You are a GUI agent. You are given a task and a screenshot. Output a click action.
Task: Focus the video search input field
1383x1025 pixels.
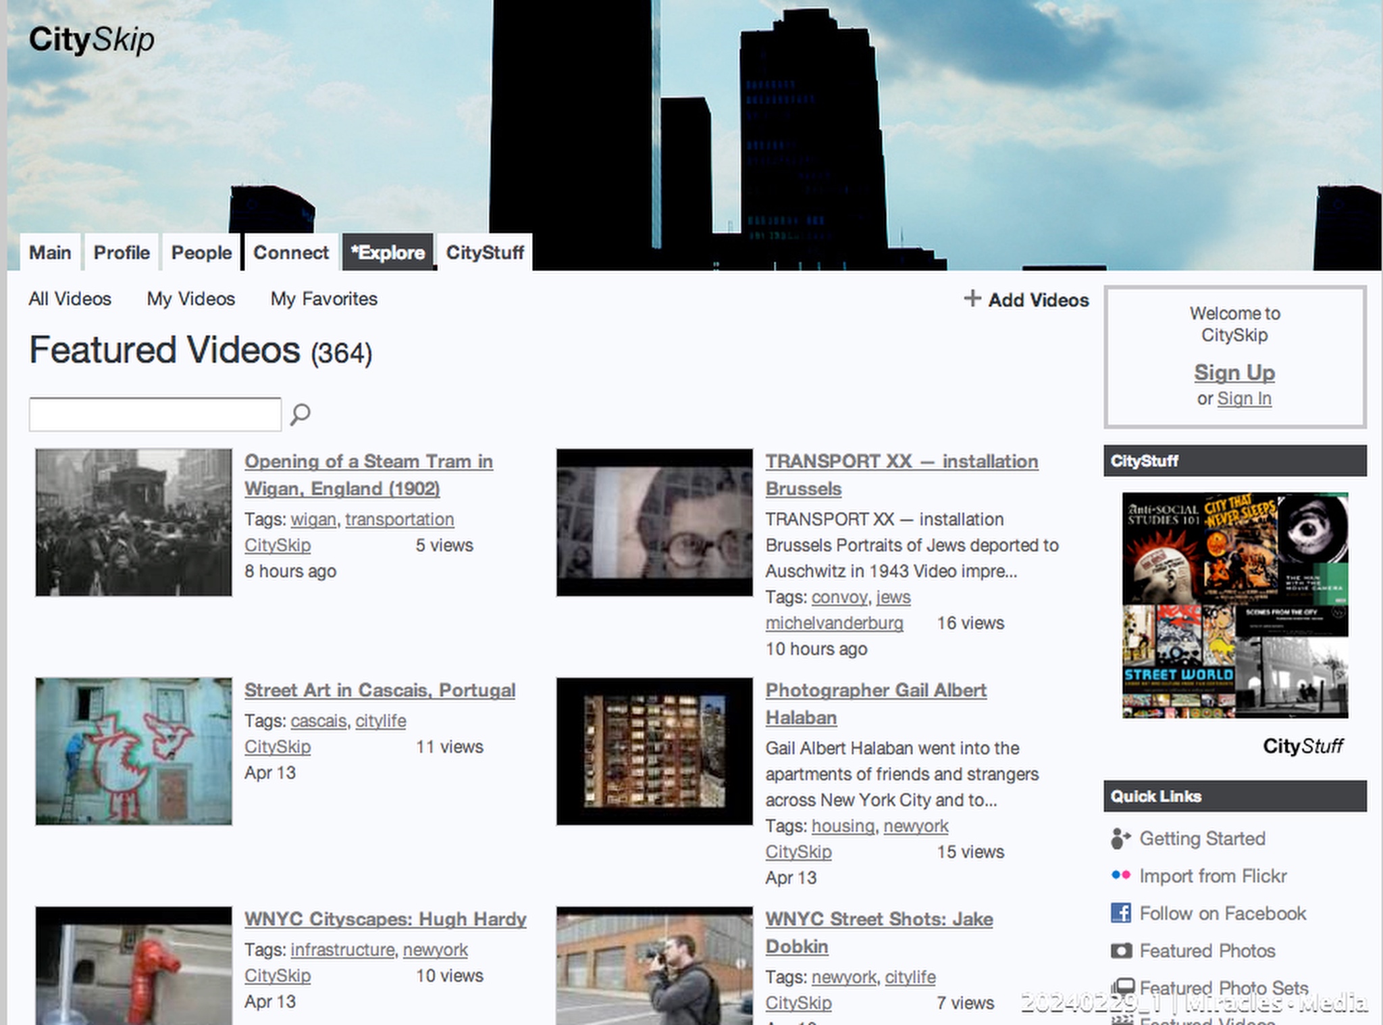coord(155,414)
